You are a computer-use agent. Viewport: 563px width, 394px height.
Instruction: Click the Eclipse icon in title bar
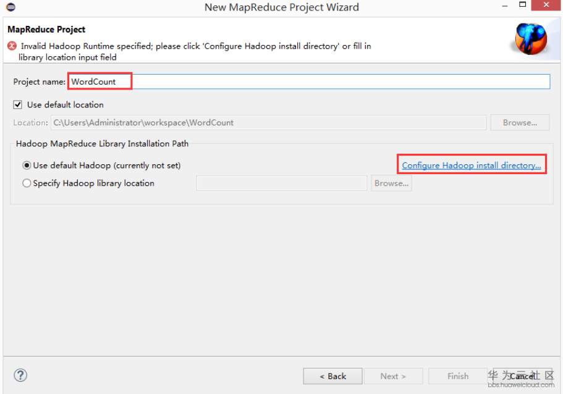tap(11, 6)
